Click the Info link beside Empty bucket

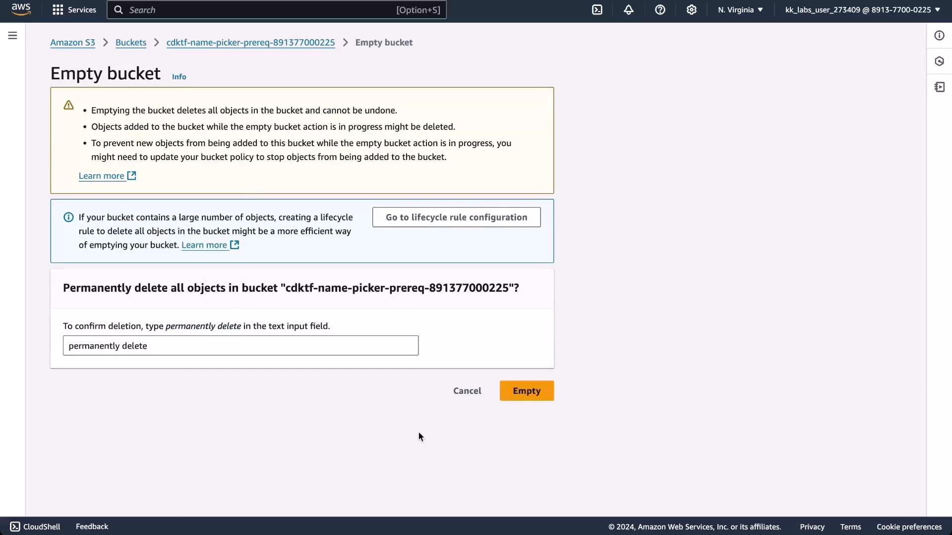[179, 77]
